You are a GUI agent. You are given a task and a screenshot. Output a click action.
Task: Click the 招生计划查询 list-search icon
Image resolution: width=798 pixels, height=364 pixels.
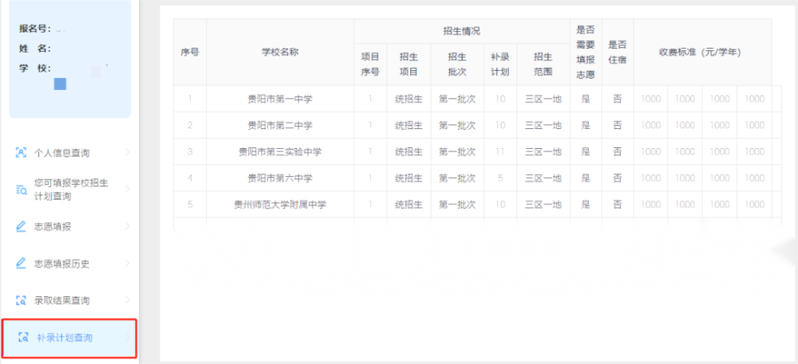pos(22,190)
